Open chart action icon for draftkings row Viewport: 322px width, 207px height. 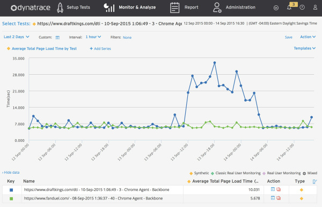coord(273,189)
